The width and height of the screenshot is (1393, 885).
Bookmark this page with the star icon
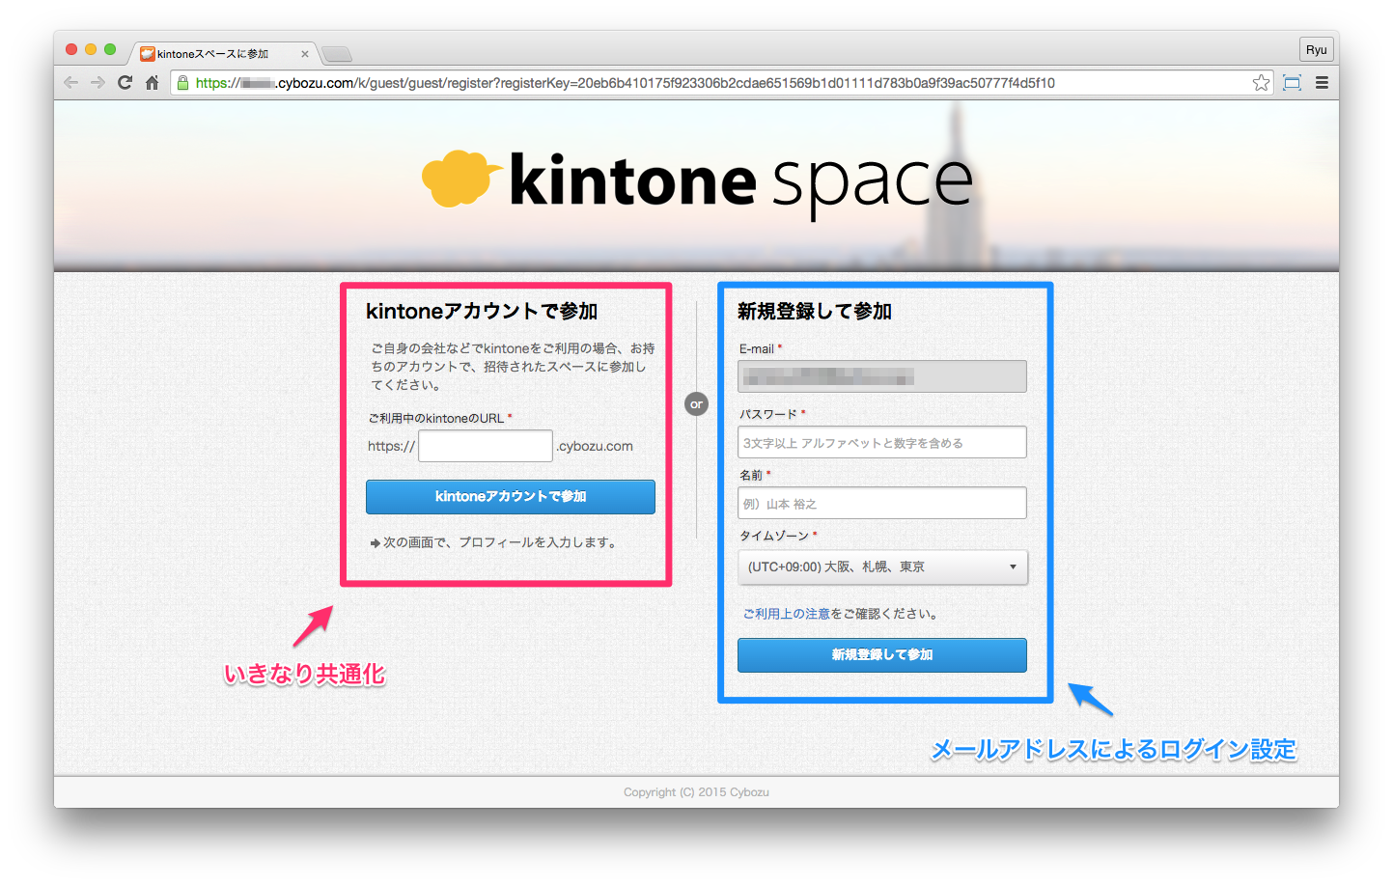point(1261,83)
